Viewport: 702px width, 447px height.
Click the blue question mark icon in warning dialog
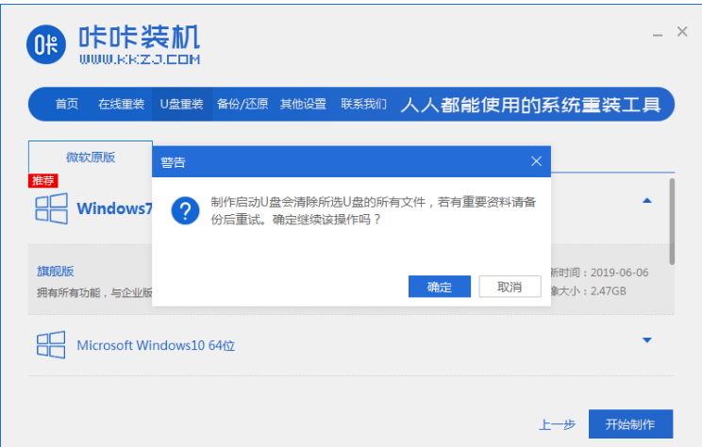point(185,210)
